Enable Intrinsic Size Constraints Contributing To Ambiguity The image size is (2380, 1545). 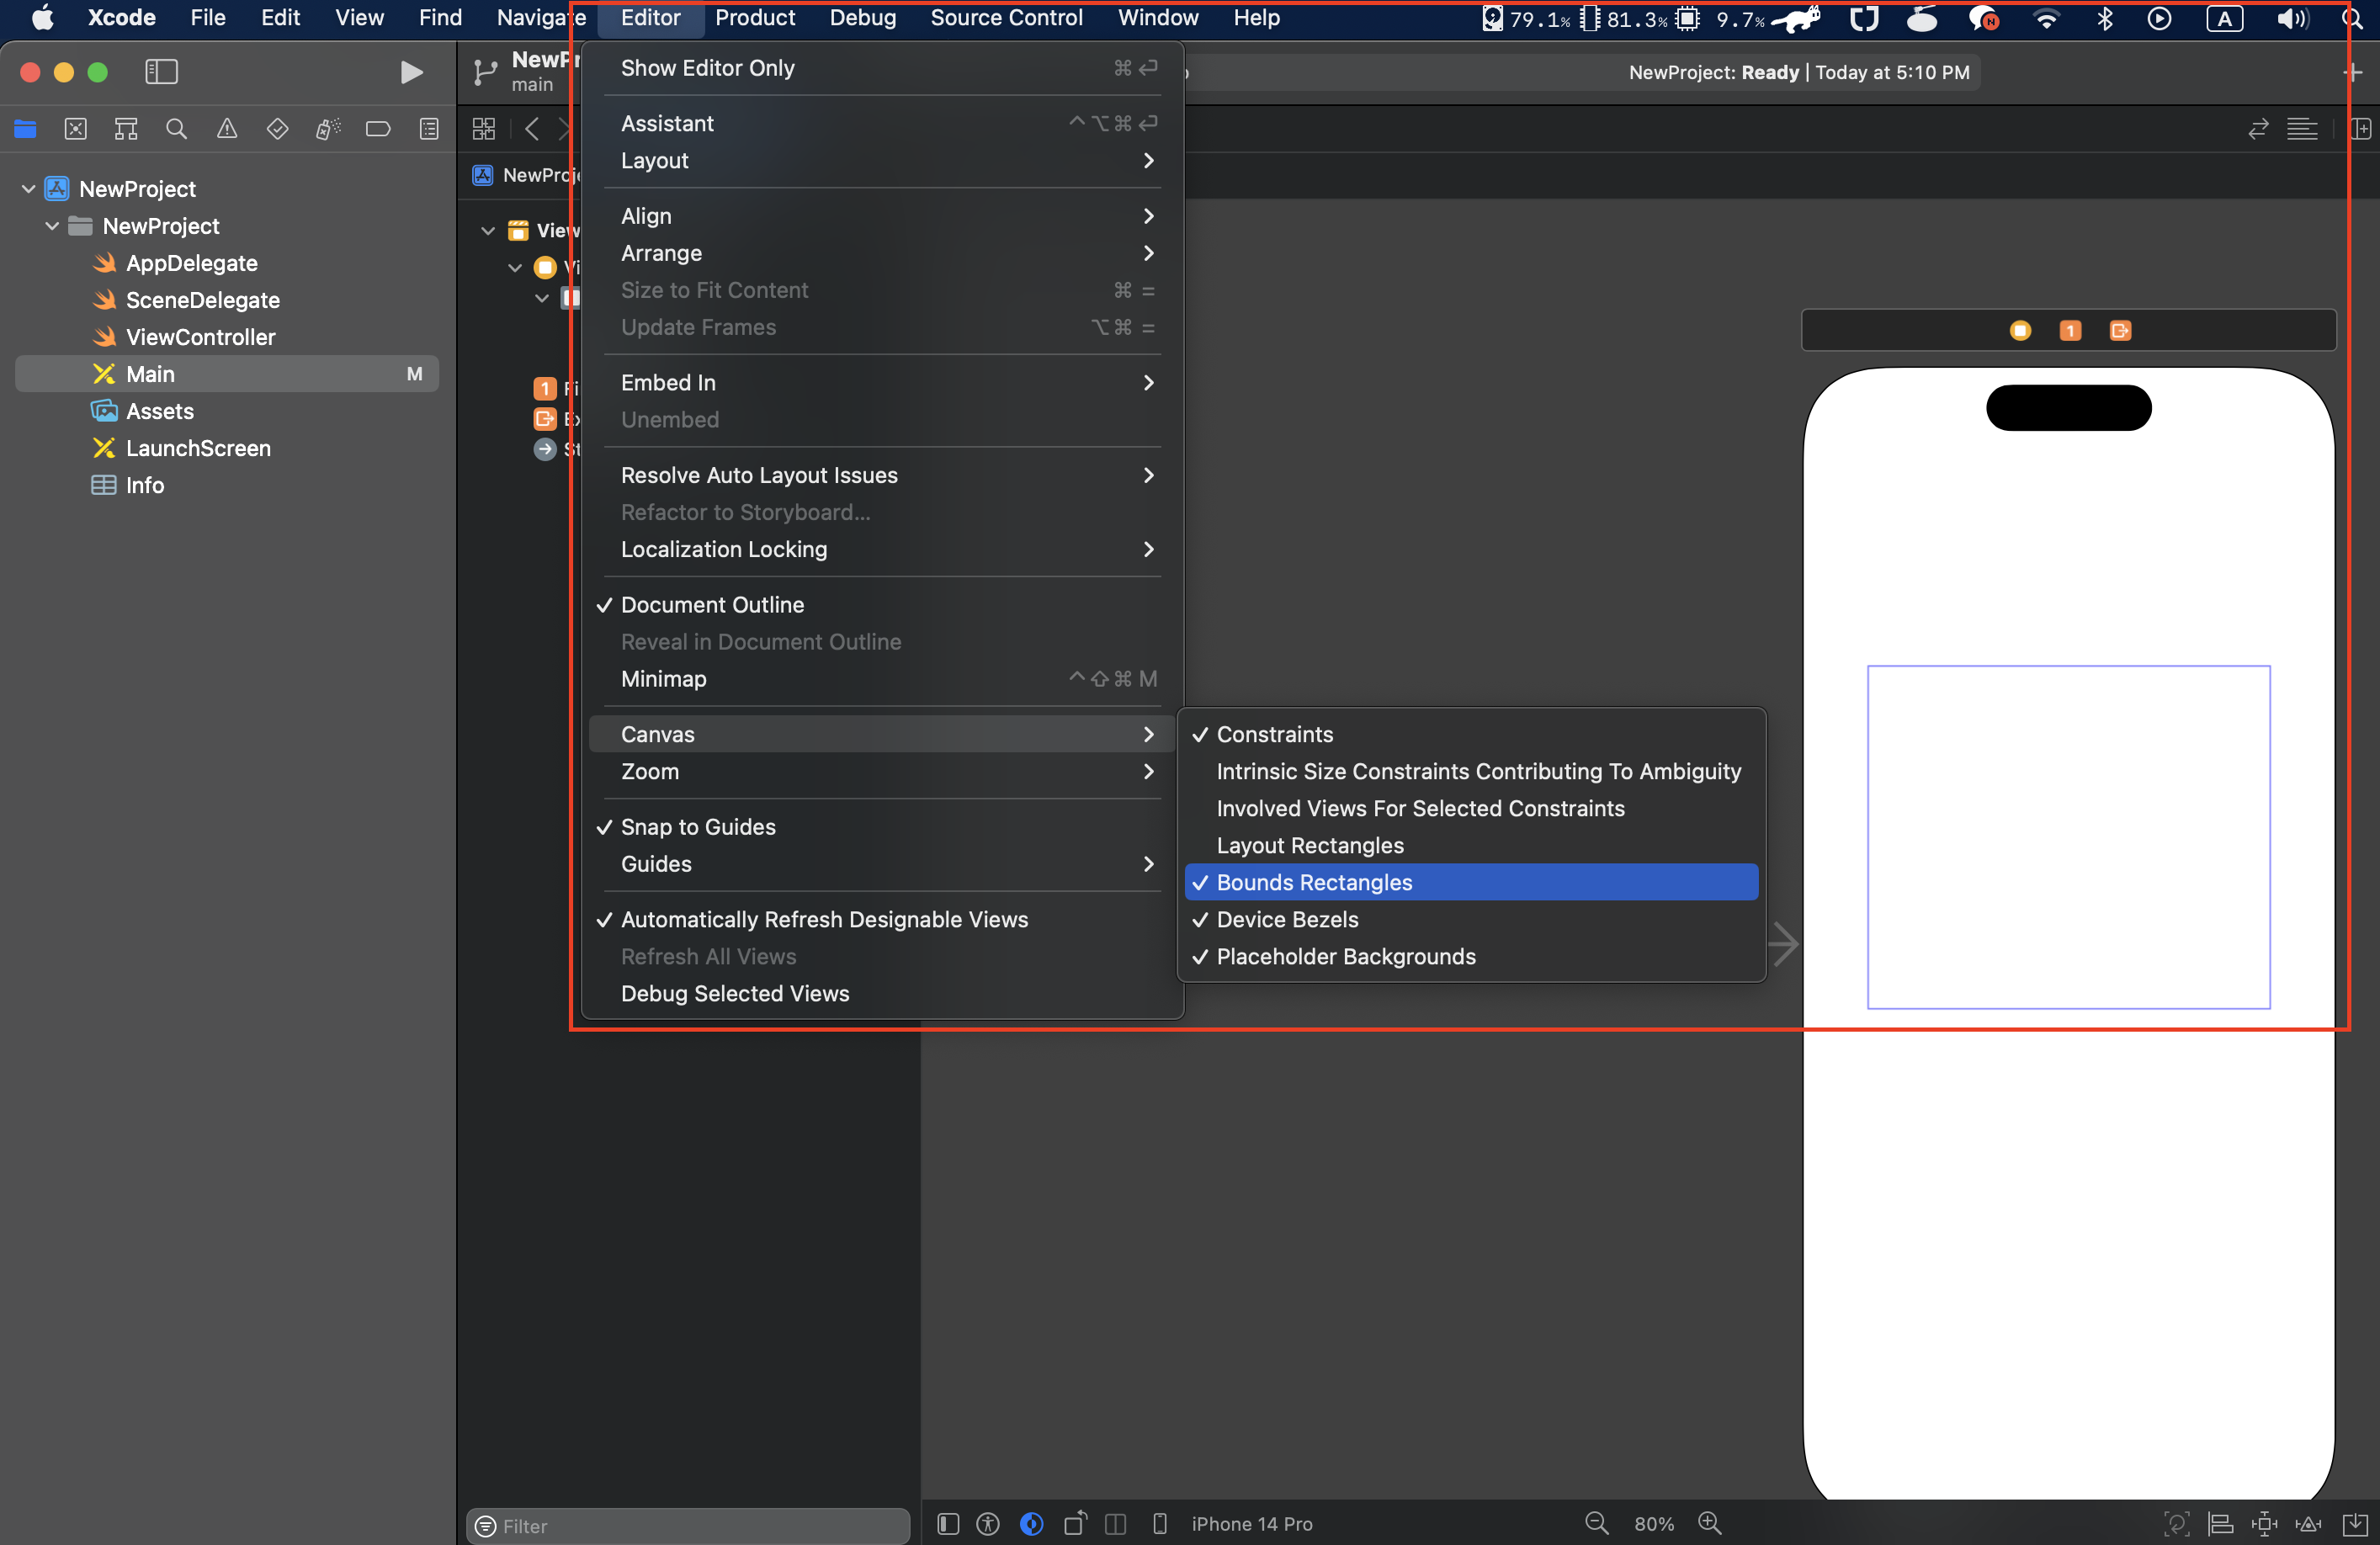click(x=1471, y=771)
